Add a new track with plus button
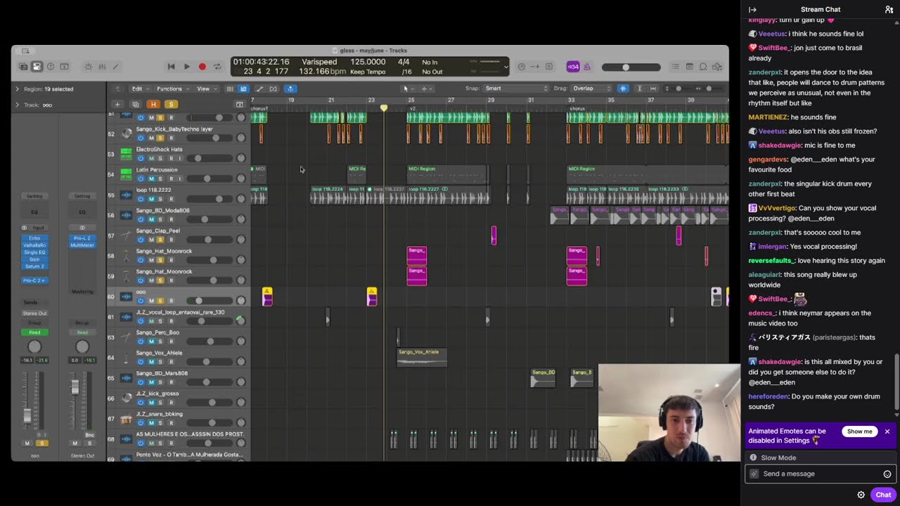This screenshot has height=506, width=900. click(x=117, y=105)
